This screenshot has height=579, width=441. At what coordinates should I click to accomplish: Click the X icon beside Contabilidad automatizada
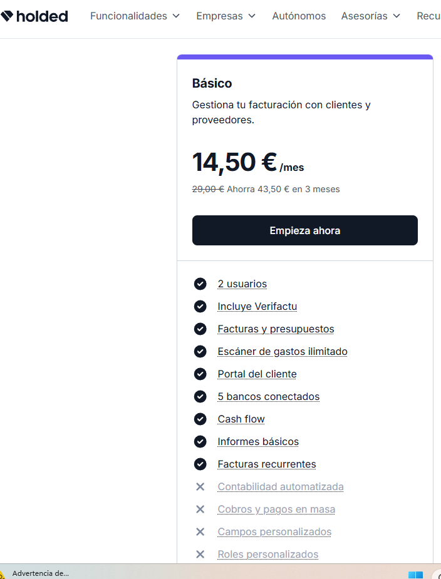[200, 487]
